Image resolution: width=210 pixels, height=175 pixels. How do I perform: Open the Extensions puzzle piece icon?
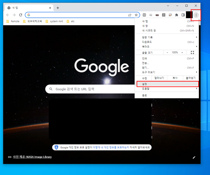[177, 15]
